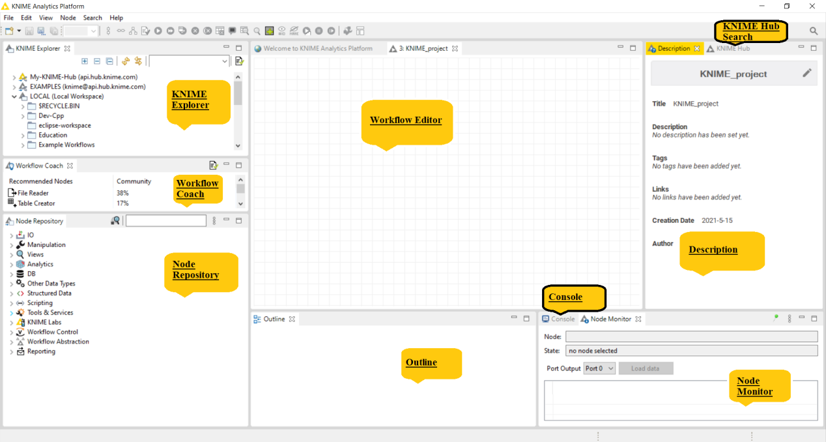Click the Workflow Coach scroll down arrow

240,203
